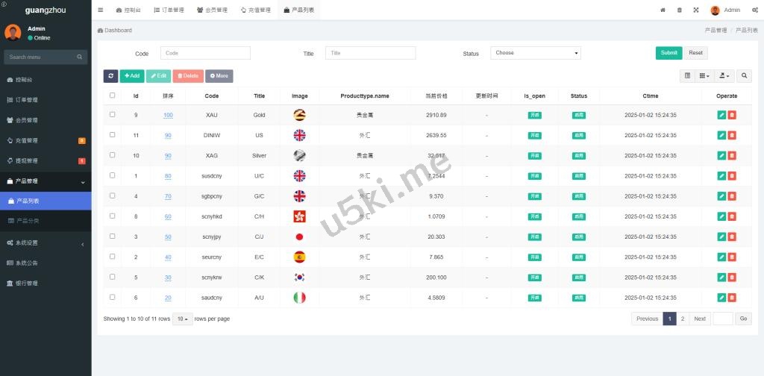The width and height of the screenshot is (764, 376).
Task: Open the Status 'Choose' dropdown
Action: 535,53
